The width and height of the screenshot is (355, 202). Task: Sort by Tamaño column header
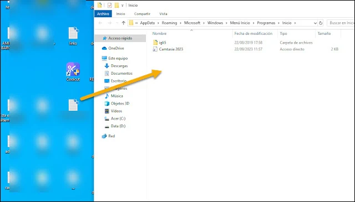[324, 33]
